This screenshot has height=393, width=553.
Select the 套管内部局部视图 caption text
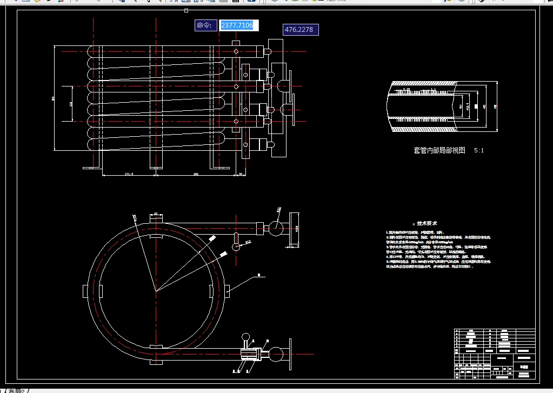(x=439, y=150)
